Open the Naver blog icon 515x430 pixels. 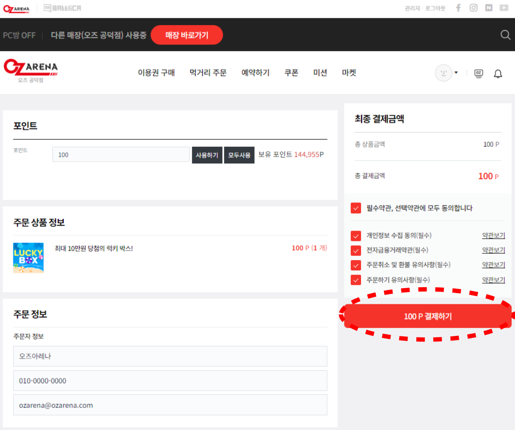488,8
